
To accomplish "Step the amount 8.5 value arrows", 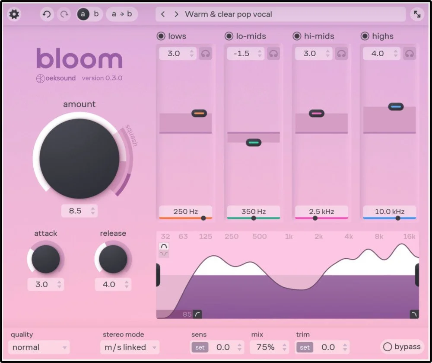I will click(x=93, y=211).
